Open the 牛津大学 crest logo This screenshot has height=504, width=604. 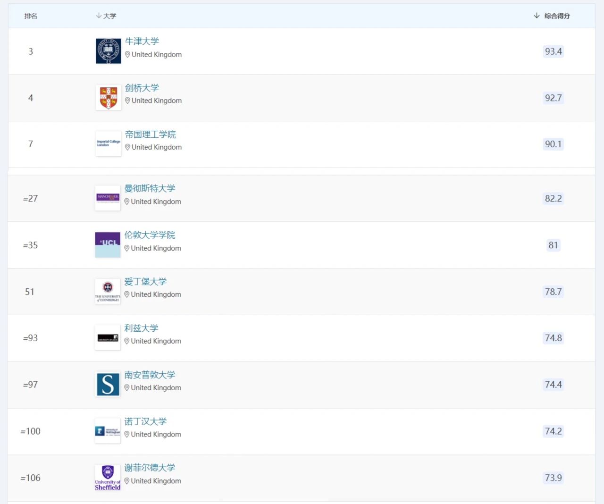click(x=109, y=51)
